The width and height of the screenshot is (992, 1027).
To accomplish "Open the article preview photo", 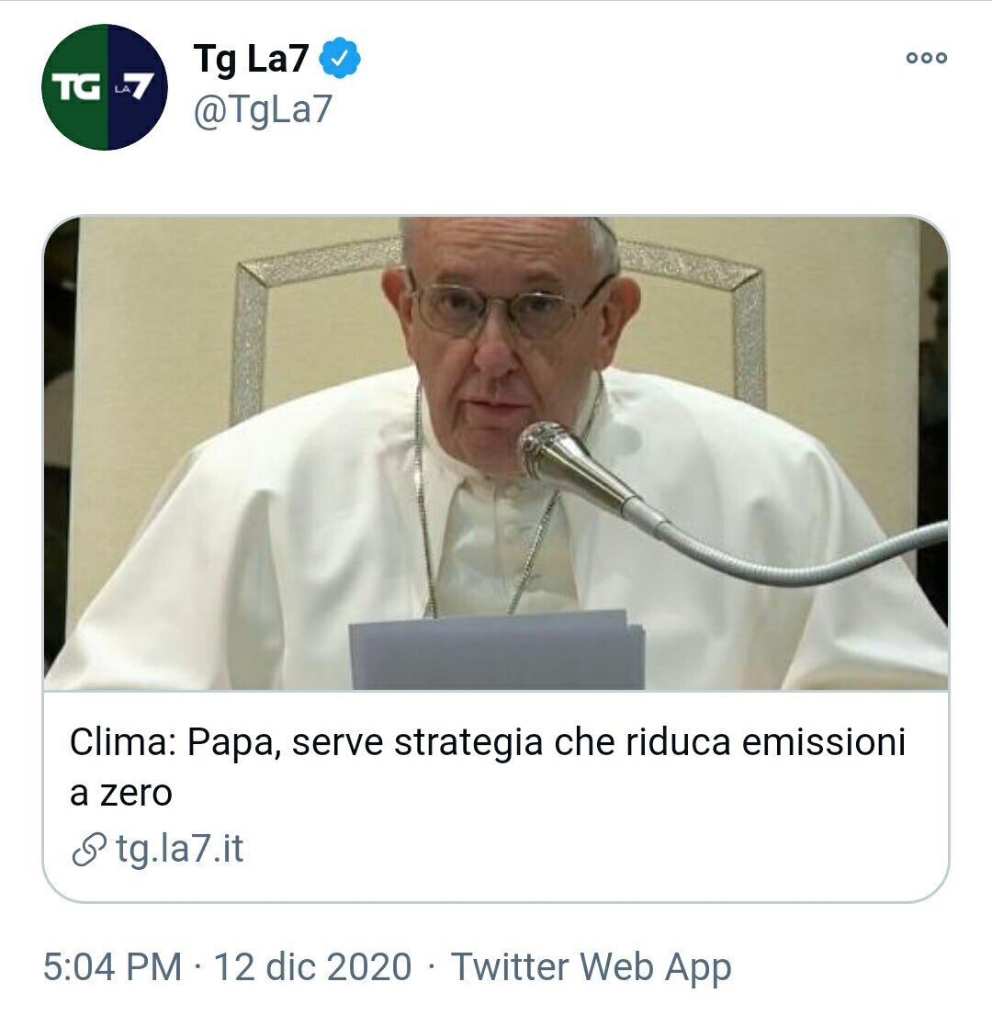I will point(496,454).
